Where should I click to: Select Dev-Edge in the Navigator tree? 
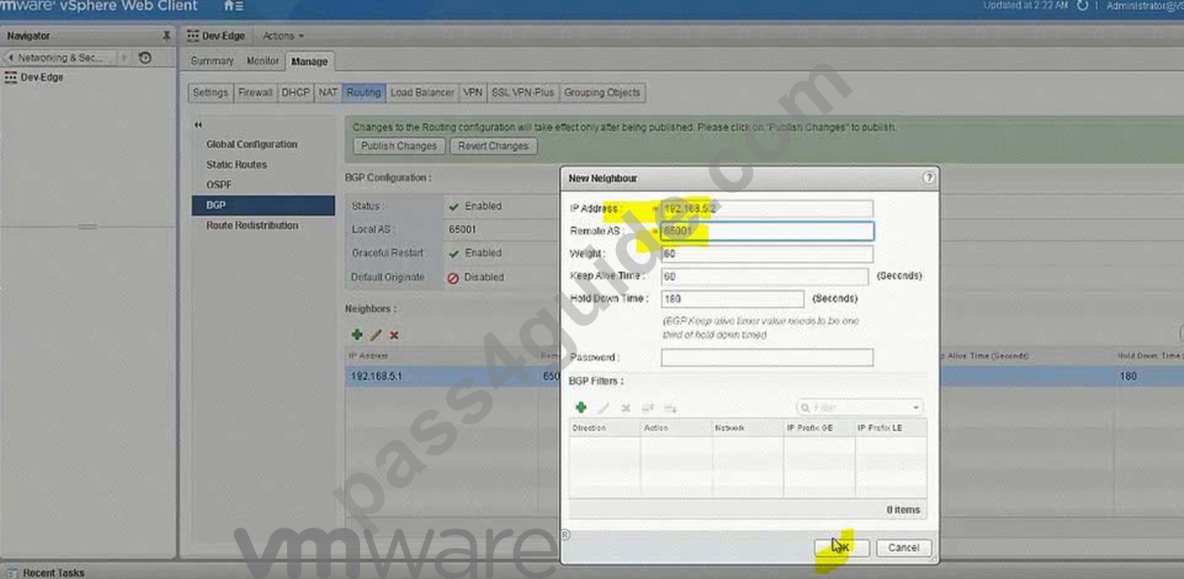point(41,77)
